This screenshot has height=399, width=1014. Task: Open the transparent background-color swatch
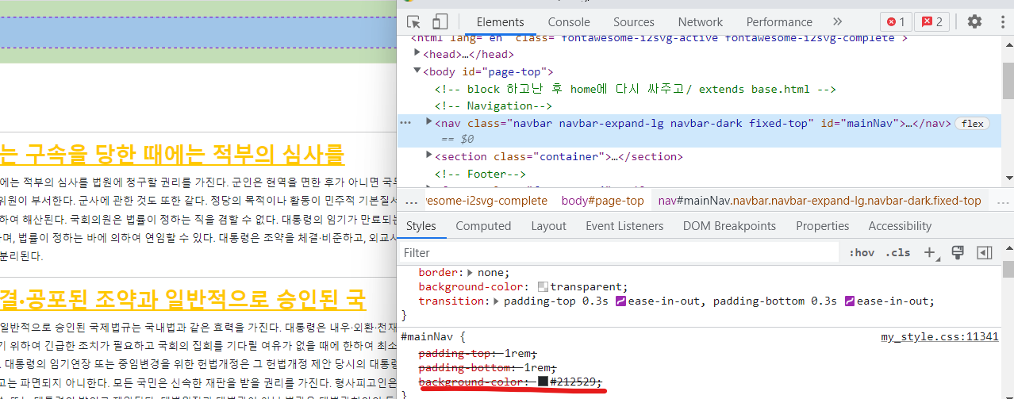tap(543, 287)
